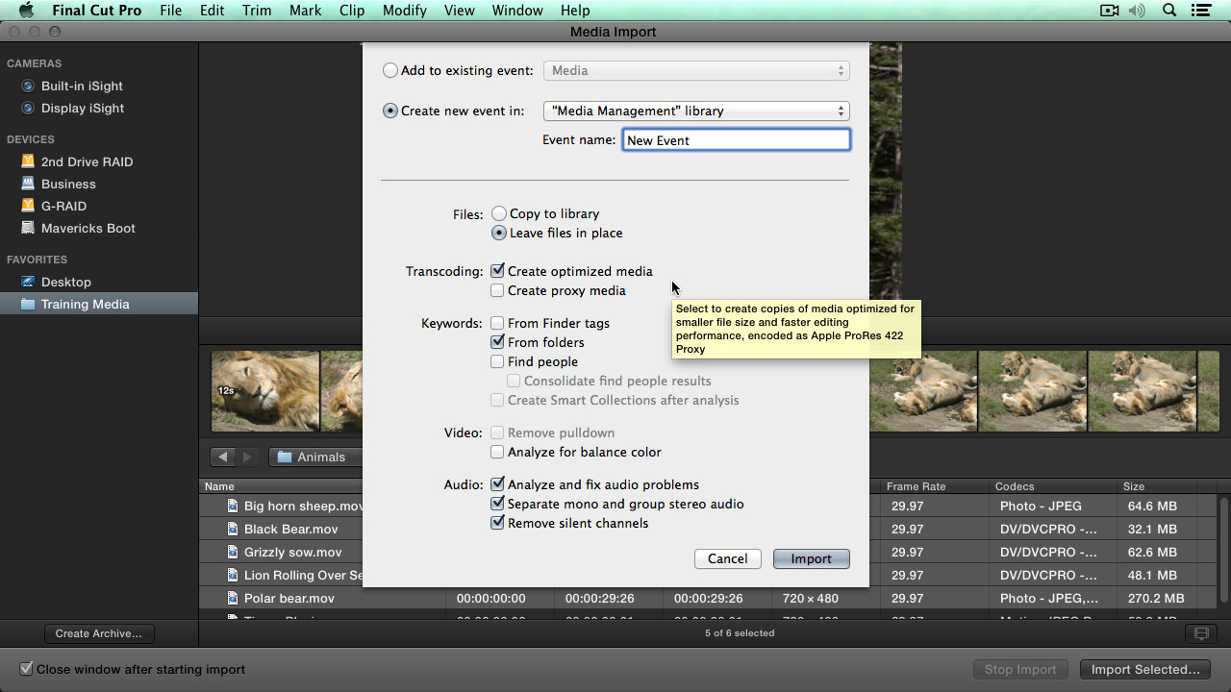Viewport: 1231px width, 692px height.
Task: Open the Media Management library dropdown
Action: [x=696, y=111]
